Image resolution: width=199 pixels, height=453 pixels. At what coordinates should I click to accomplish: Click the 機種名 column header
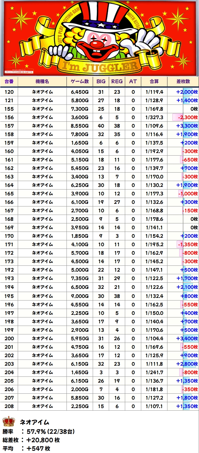tap(42, 81)
